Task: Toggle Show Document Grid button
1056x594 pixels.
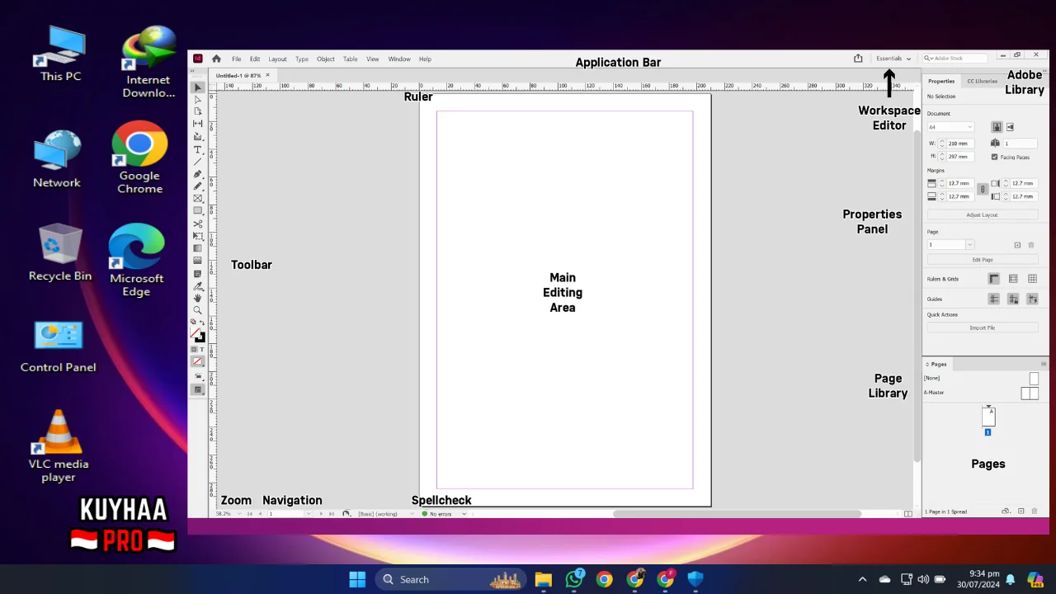Action: (1032, 279)
